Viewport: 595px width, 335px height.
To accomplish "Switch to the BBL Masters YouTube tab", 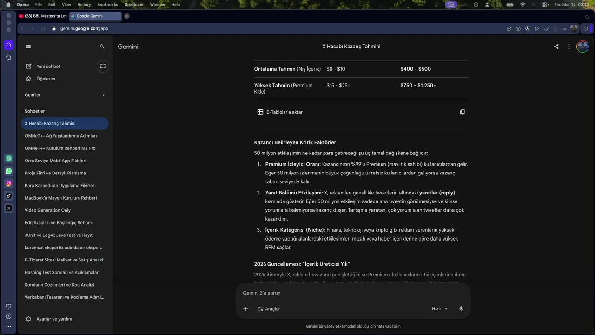I will (43, 16).
